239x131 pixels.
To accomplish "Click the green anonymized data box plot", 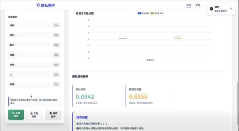I will point(178,38).
